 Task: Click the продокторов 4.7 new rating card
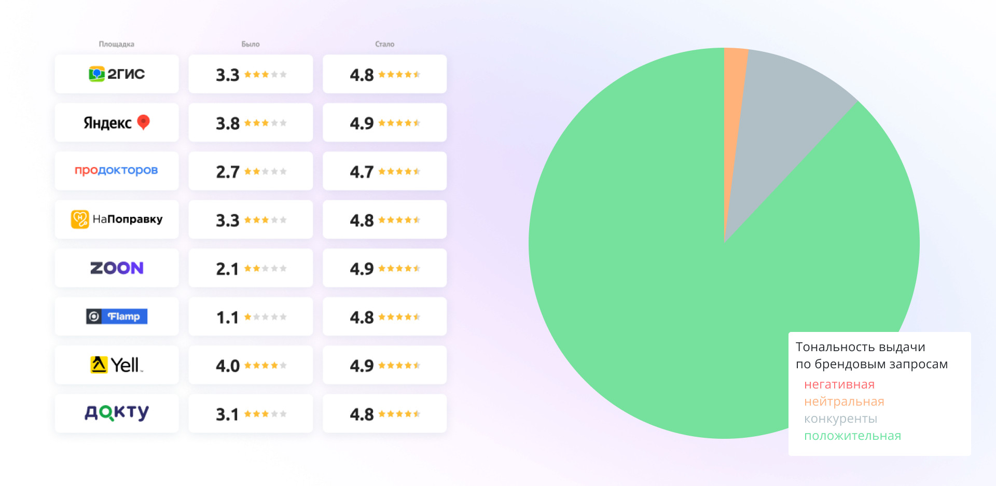coord(384,171)
